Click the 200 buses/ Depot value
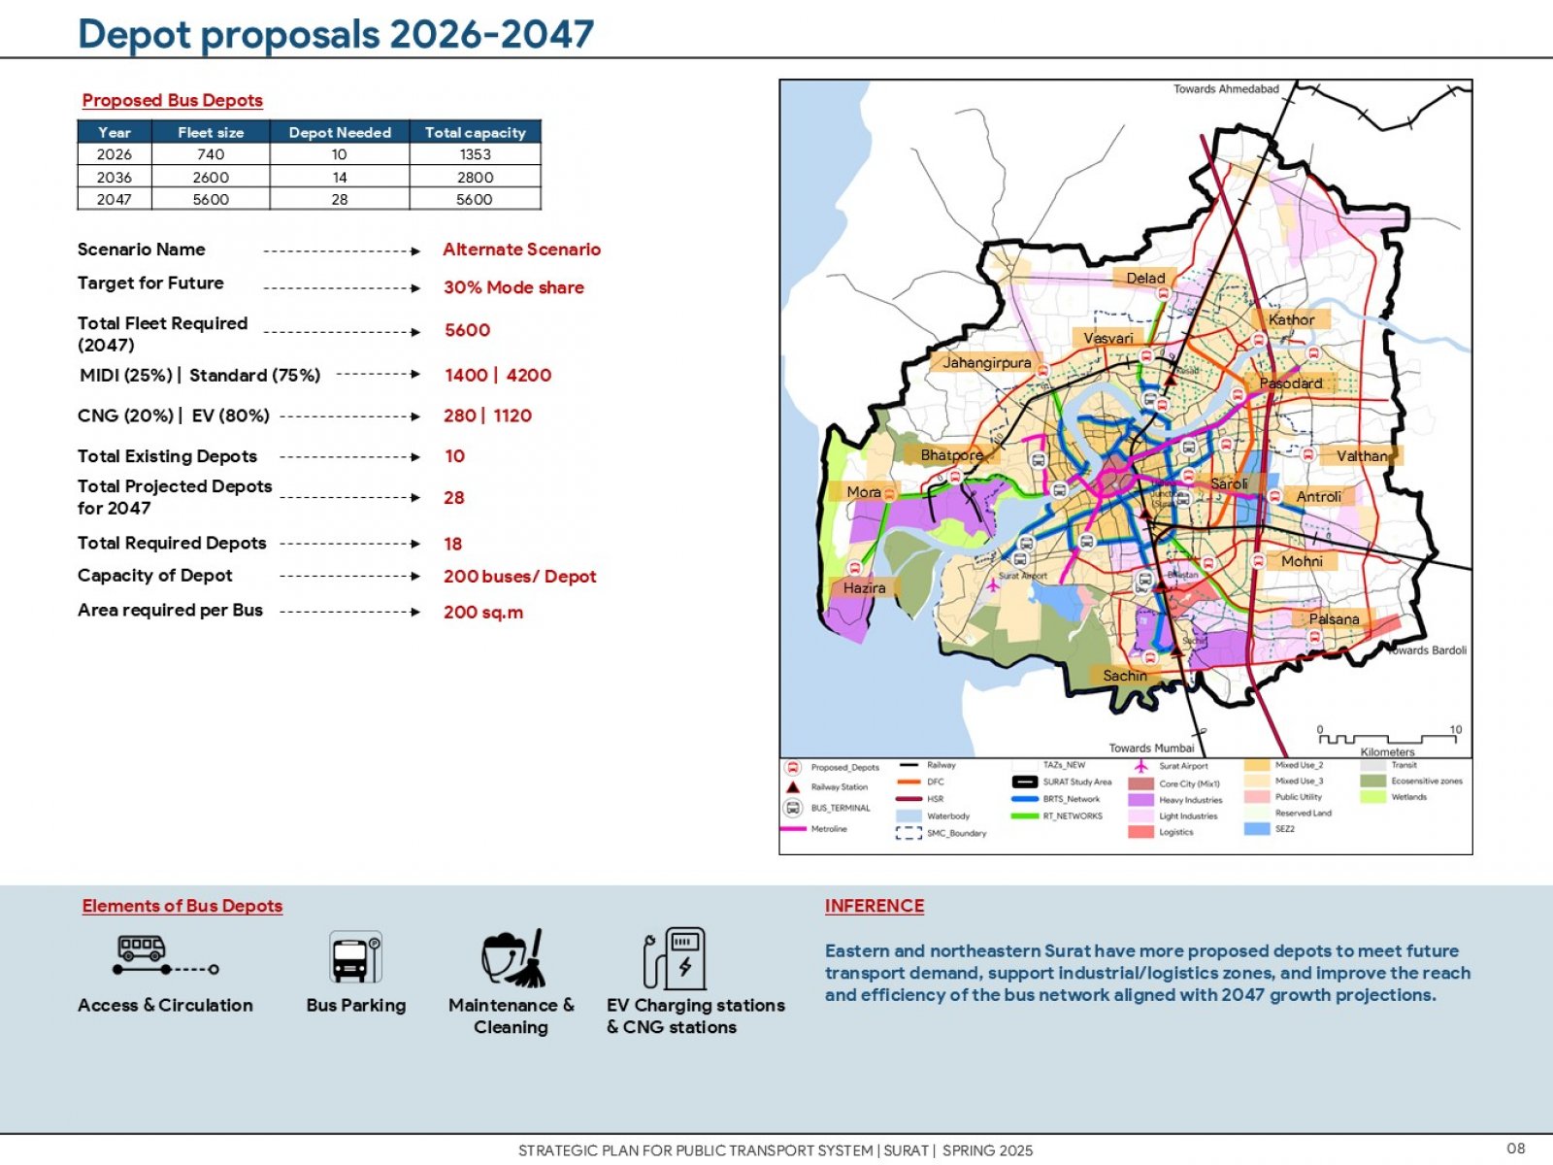 click(519, 577)
